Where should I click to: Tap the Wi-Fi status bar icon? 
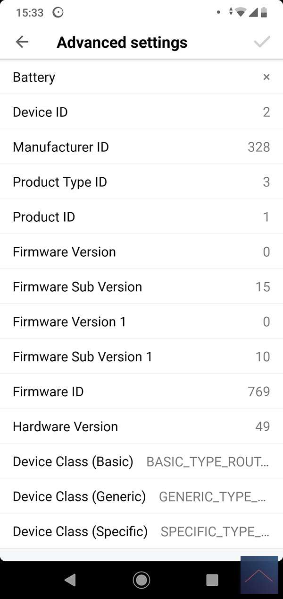click(x=241, y=13)
